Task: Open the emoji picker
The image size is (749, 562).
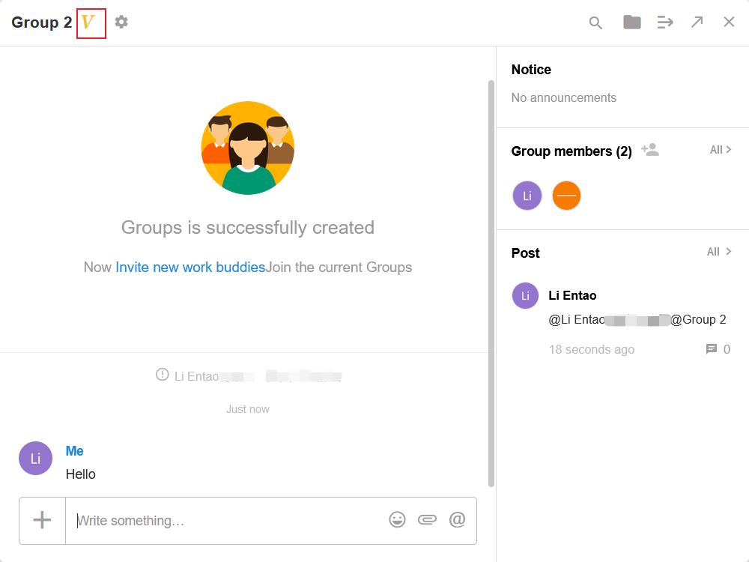Action: coord(397,519)
